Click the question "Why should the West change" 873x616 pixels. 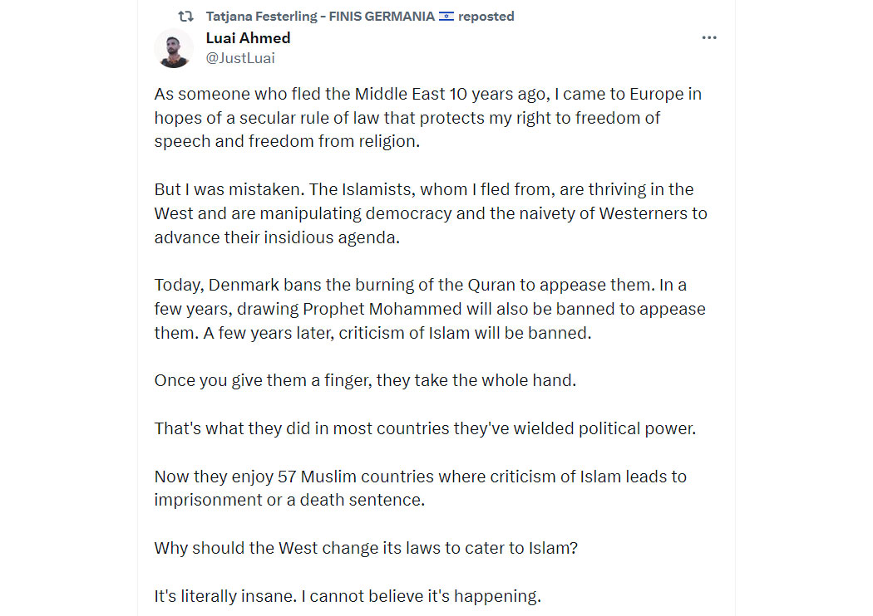point(366,548)
